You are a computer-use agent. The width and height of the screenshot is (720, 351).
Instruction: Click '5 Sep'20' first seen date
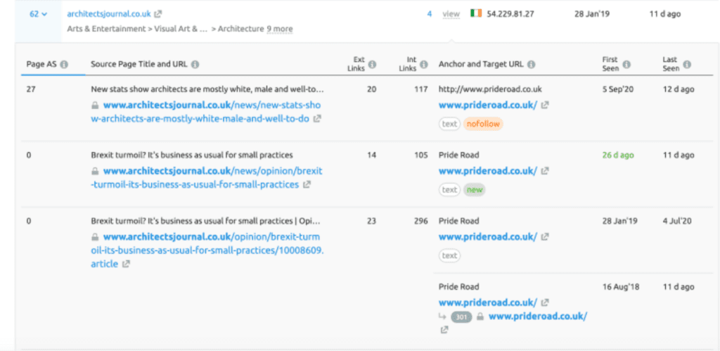tap(618, 89)
